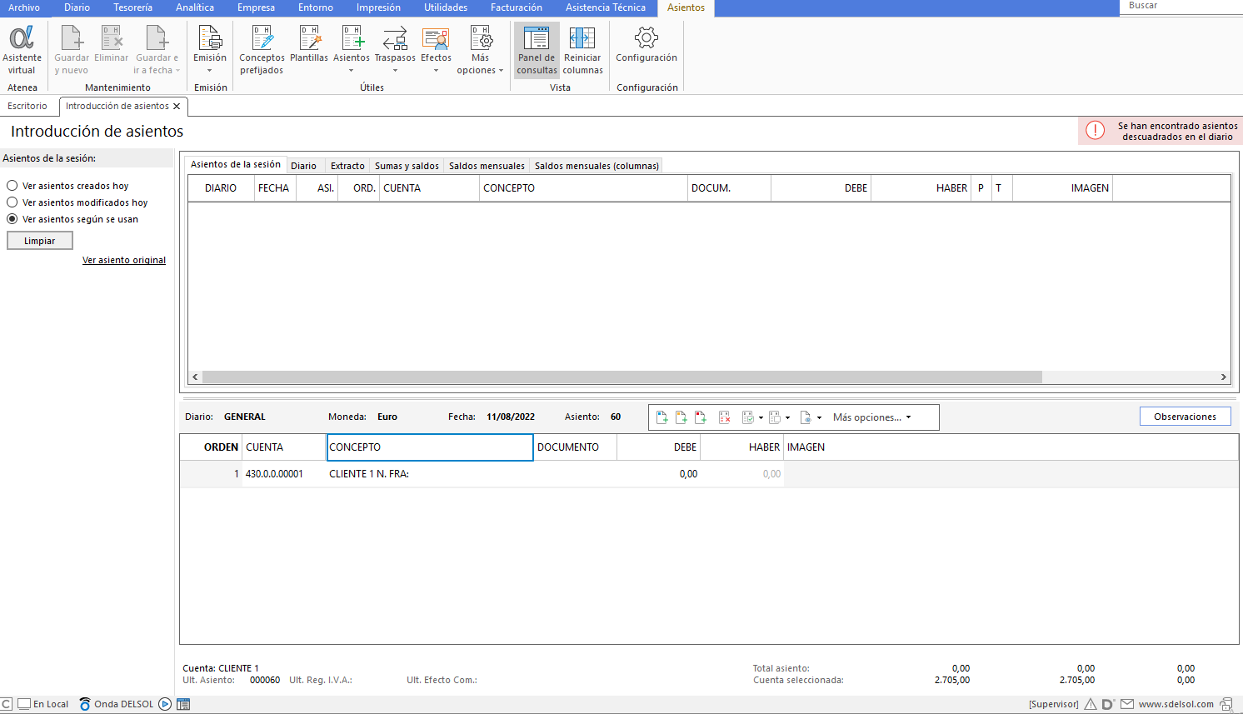This screenshot has height=714, width=1243.
Task: Expand the Efectos dropdown
Action: [x=436, y=71]
